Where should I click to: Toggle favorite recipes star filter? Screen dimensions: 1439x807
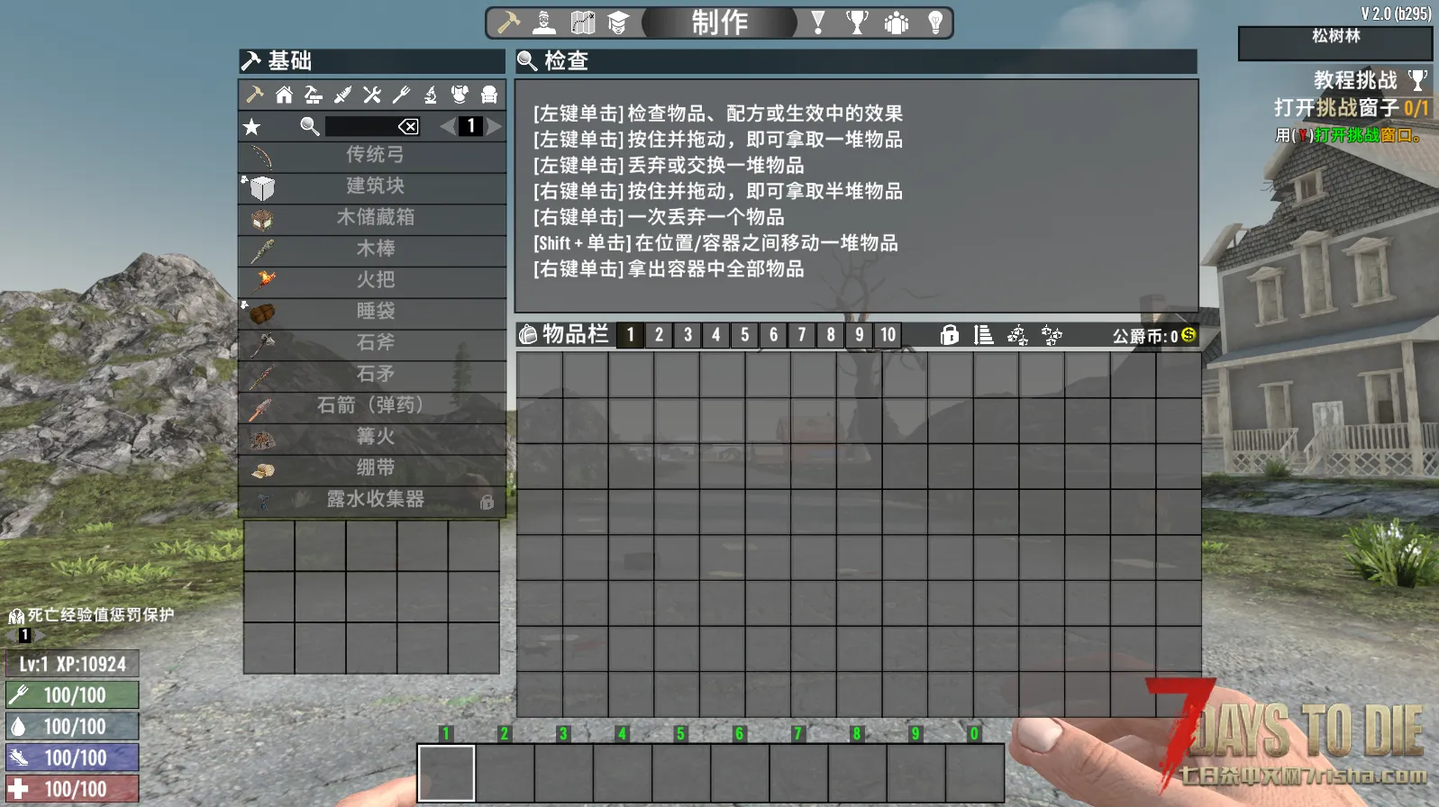tap(252, 127)
